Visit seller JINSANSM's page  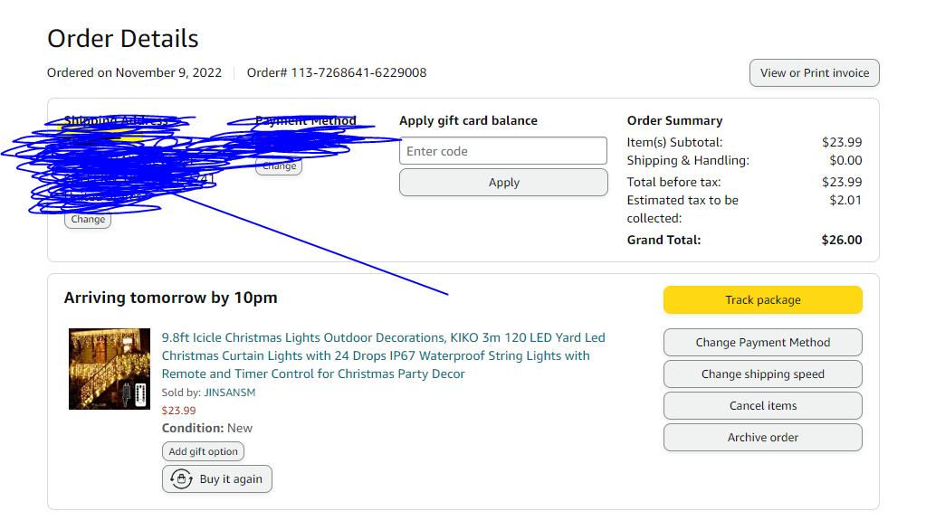pyautogui.click(x=230, y=393)
